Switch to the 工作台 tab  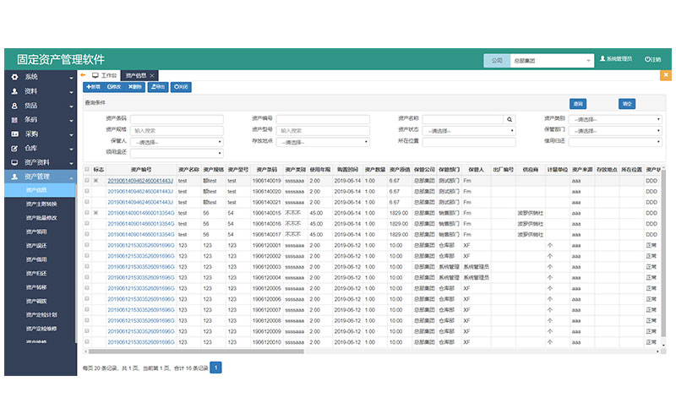pos(105,75)
